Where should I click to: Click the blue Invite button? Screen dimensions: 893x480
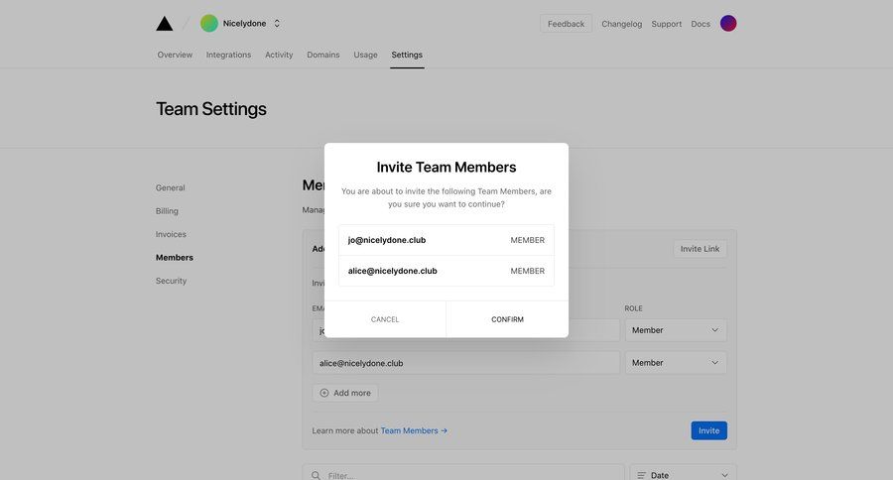709,430
